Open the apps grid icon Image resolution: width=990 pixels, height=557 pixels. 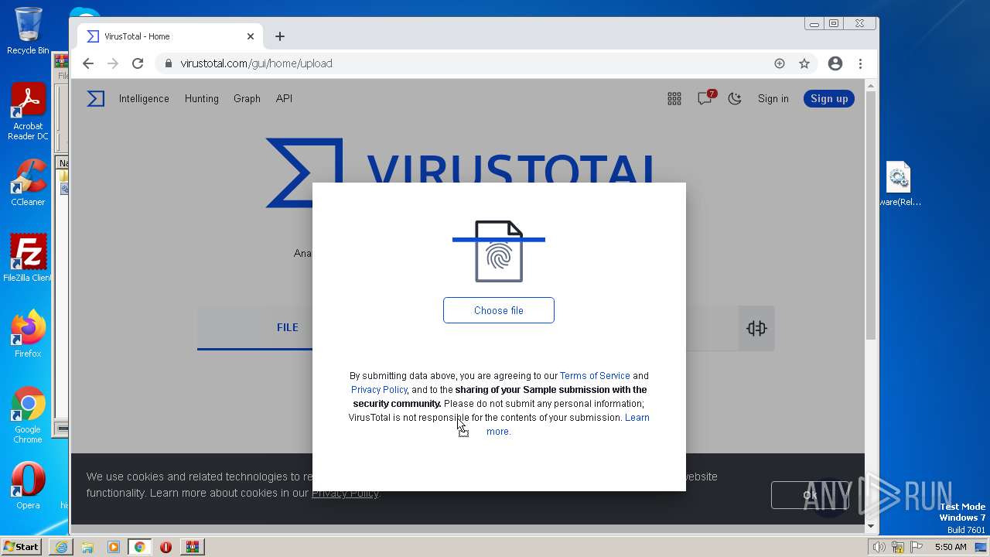coord(674,98)
